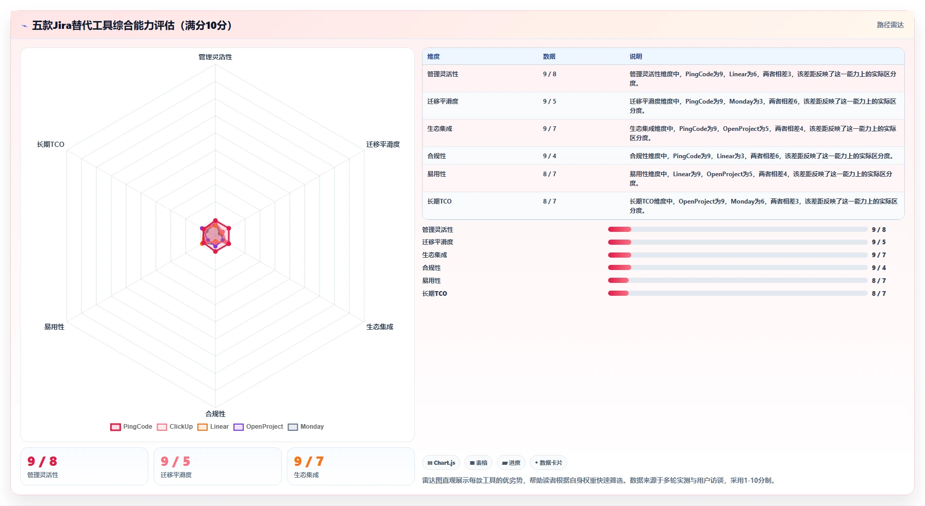This screenshot has height=506, width=925.
Task: Click the 长期TCO description mentioning OpenProject为9
Action: pos(763,206)
